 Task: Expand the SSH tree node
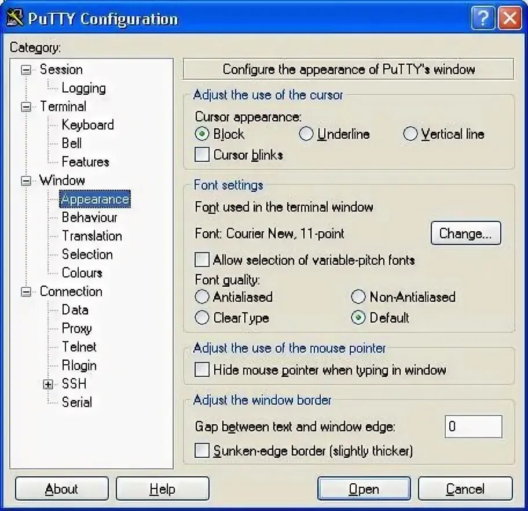click(48, 384)
